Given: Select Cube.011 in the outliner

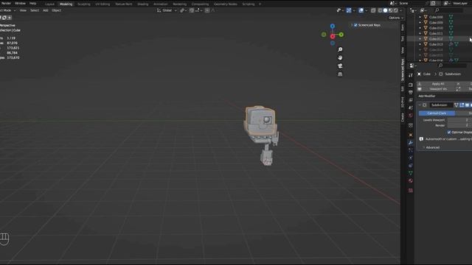Looking at the screenshot, I should (x=436, y=33).
